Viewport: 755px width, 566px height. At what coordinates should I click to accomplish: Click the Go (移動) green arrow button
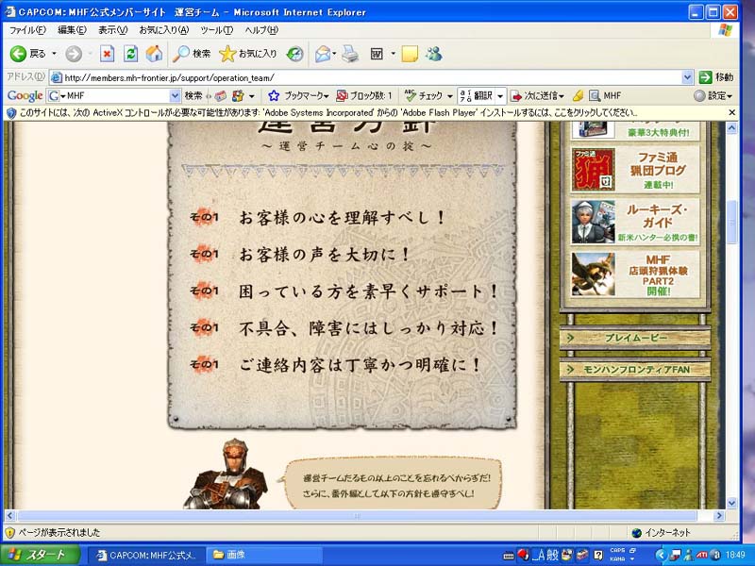pos(716,77)
